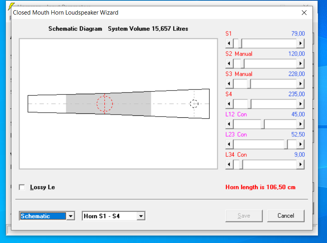Click the S3 slider right arrow
327x243 pixels.
300,84
